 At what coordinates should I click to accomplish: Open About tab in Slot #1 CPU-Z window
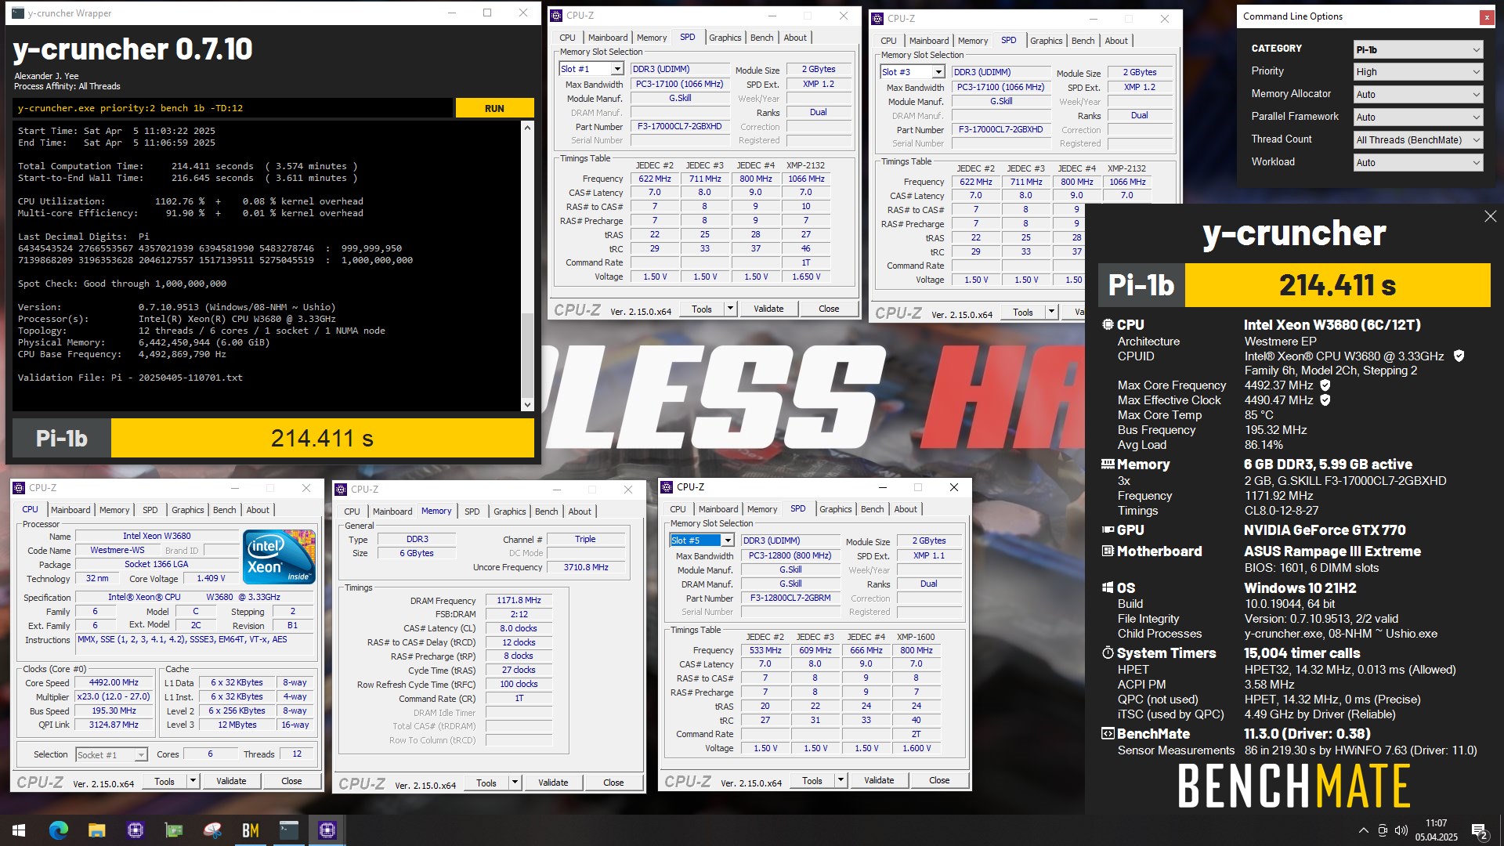click(x=795, y=38)
